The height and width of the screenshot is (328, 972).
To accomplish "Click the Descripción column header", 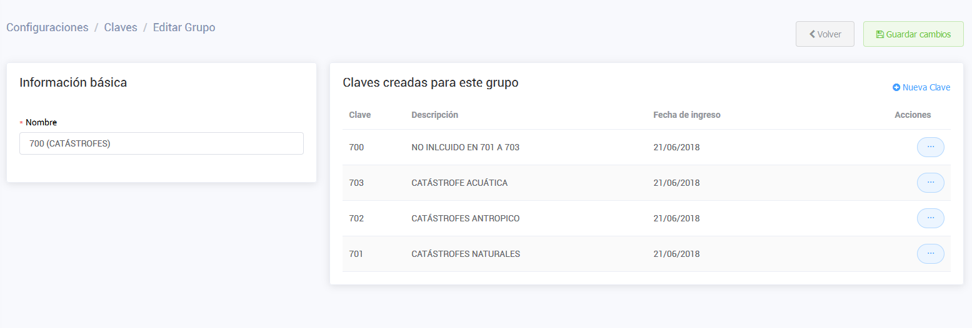I will pos(434,115).
